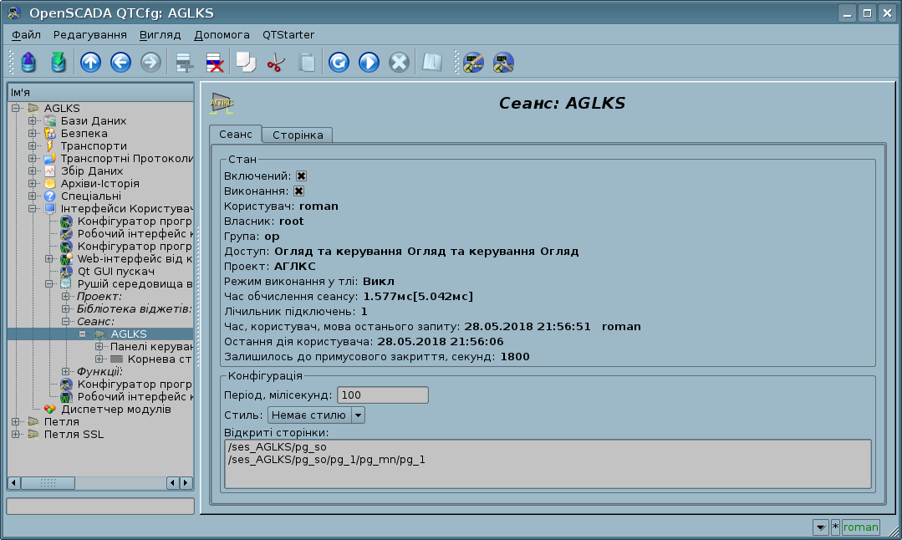Click the save to database toolbar icon
Image resolution: width=902 pixels, height=540 pixels.
coord(59,62)
